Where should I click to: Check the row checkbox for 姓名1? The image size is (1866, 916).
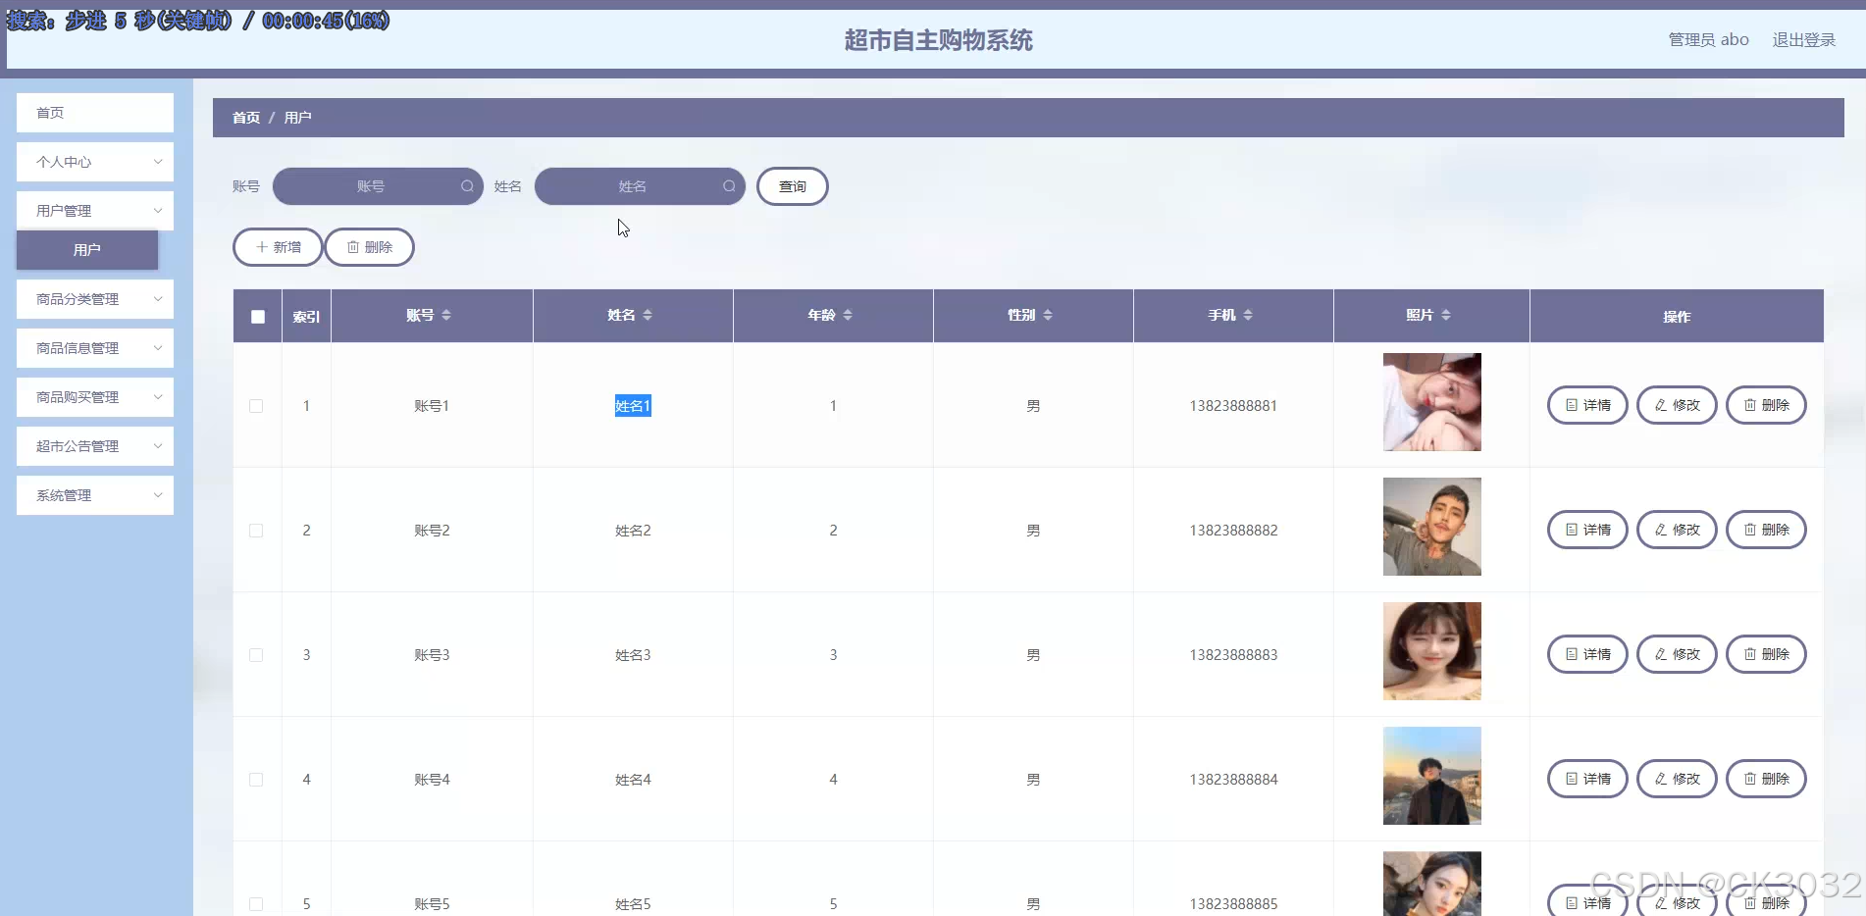(256, 406)
